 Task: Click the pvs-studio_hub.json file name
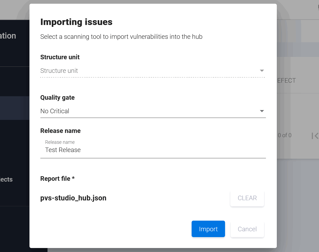pyautogui.click(x=73, y=198)
